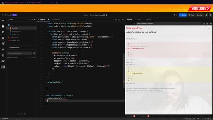View compiled link under image.onload stack frame
This screenshot has width=213, height=120.
click(x=130, y=84)
